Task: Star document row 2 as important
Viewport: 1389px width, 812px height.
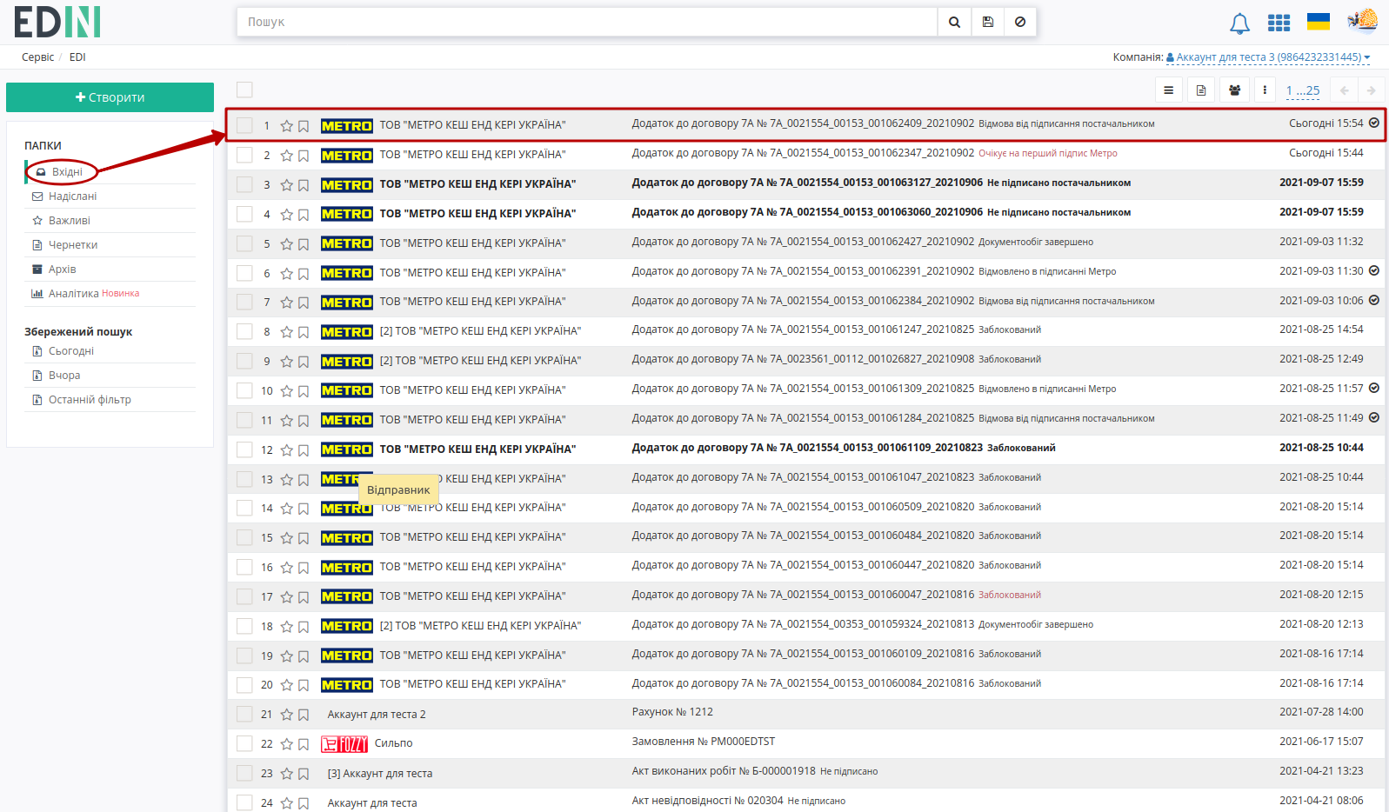Action: [286, 156]
